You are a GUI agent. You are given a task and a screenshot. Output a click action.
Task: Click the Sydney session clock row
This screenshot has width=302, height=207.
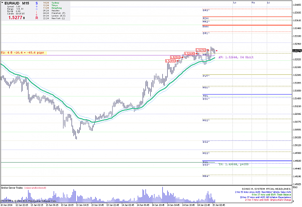(x=51, y=3)
